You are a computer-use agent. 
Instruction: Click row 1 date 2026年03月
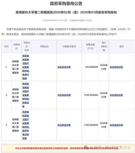pyautogui.click(x=104, y=67)
